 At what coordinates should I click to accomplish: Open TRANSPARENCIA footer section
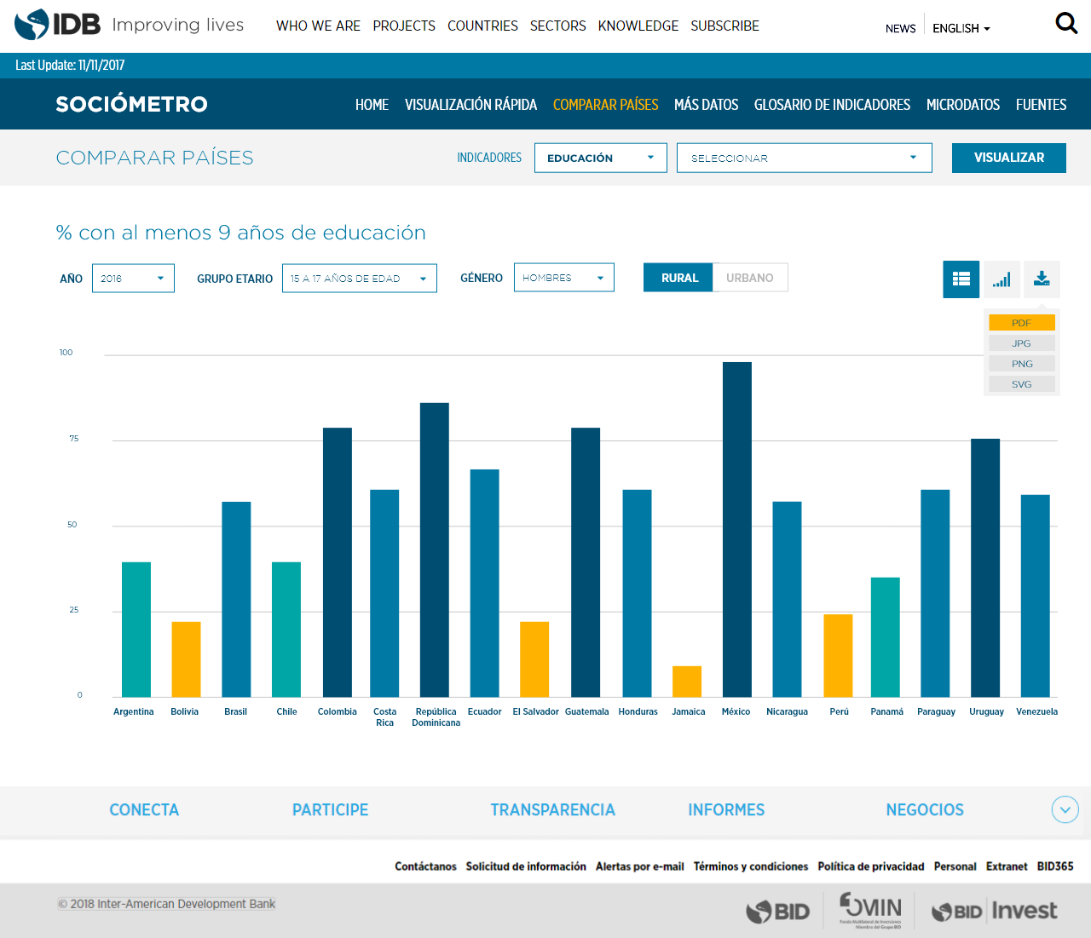click(552, 810)
